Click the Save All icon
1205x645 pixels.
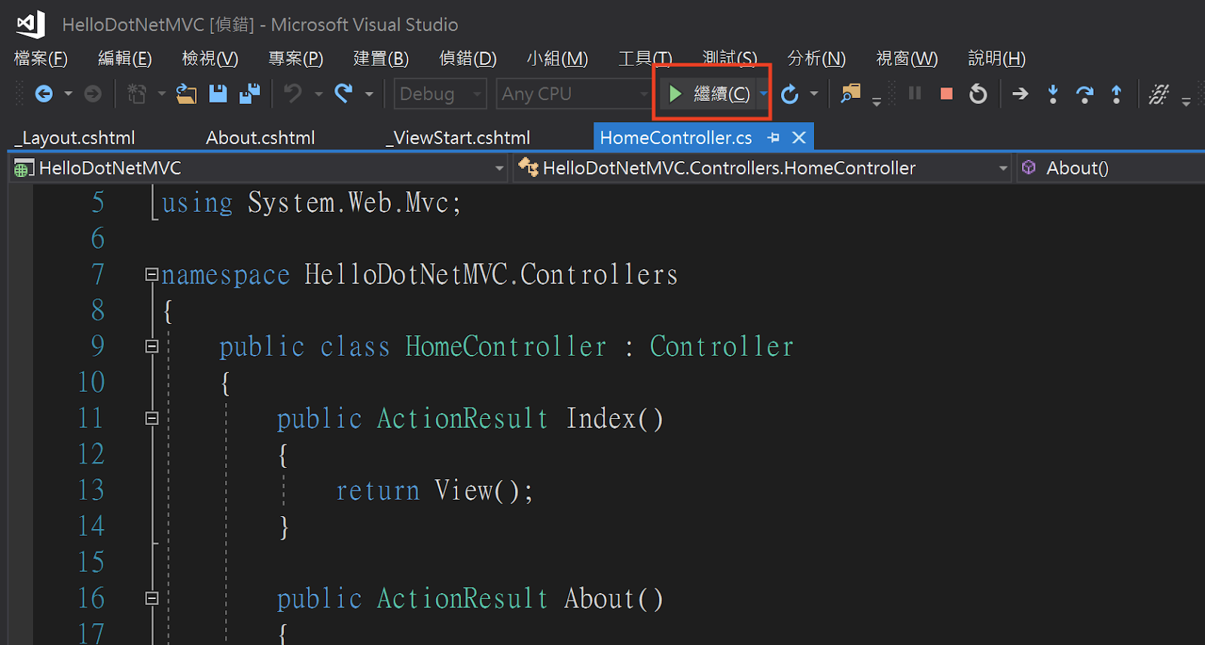[x=249, y=93]
